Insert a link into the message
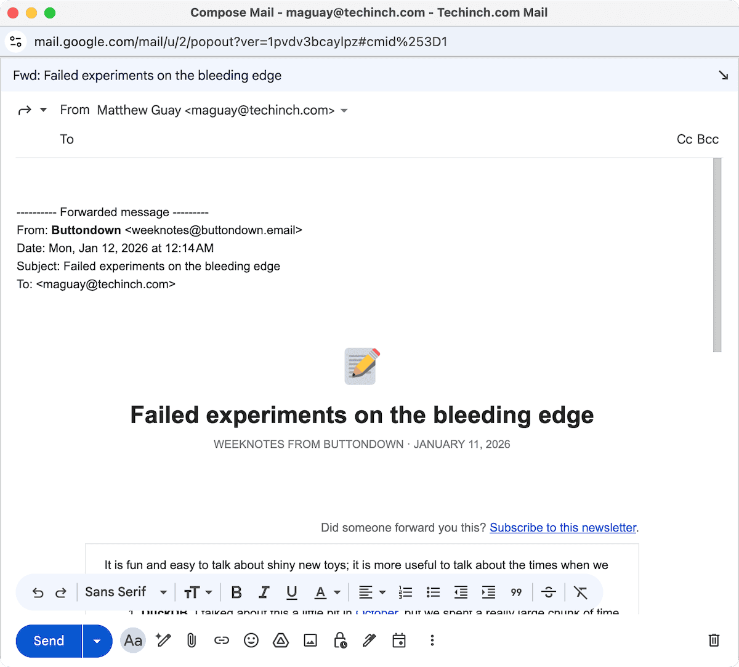 (x=221, y=641)
